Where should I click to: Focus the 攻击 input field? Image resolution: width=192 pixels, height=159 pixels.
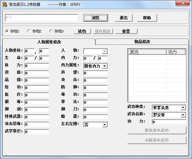point(96,80)
